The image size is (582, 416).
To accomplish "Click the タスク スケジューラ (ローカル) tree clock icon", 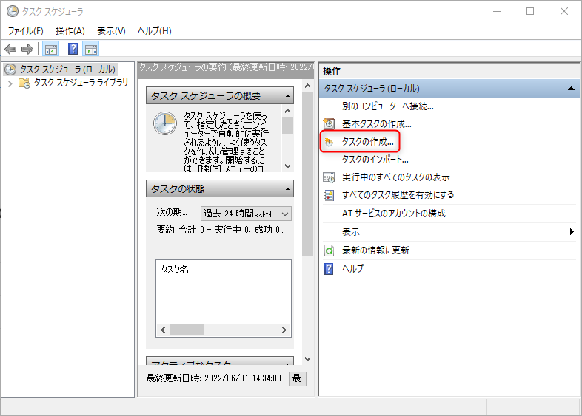I will 10,69.
